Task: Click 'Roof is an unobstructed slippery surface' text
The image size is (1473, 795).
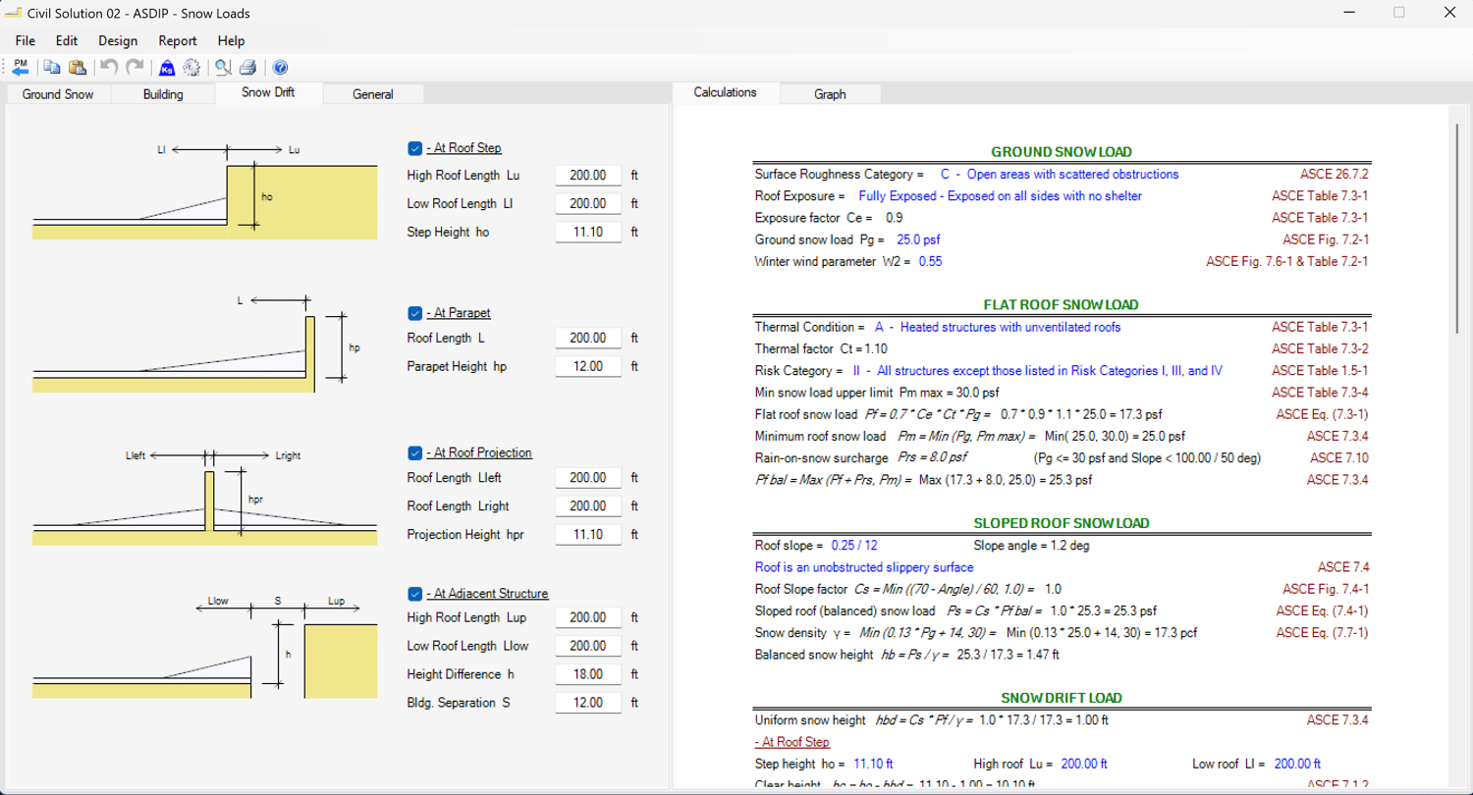Action: pyautogui.click(x=864, y=567)
